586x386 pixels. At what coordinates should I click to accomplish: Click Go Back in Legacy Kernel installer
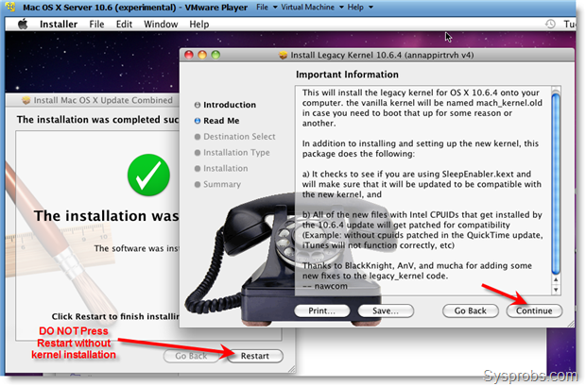(x=471, y=311)
